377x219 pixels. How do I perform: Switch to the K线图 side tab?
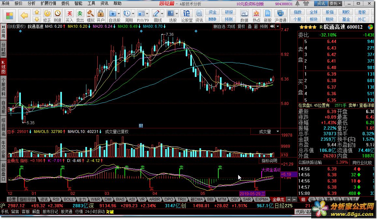coord(3,66)
